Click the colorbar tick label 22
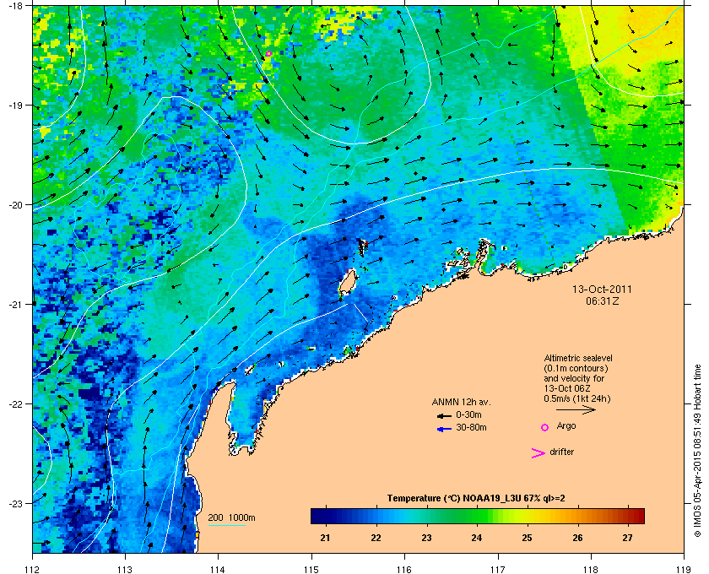The image size is (709, 574). [376, 538]
